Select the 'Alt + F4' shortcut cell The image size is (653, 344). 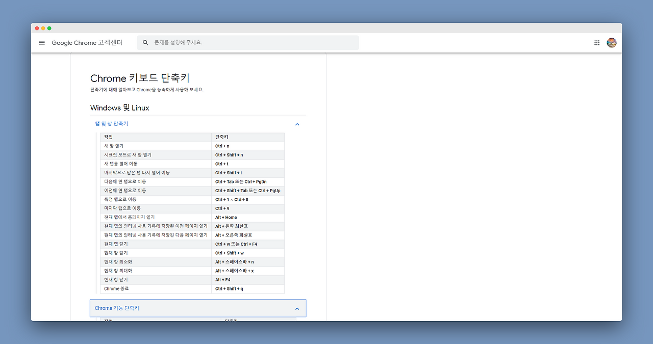tap(248, 280)
